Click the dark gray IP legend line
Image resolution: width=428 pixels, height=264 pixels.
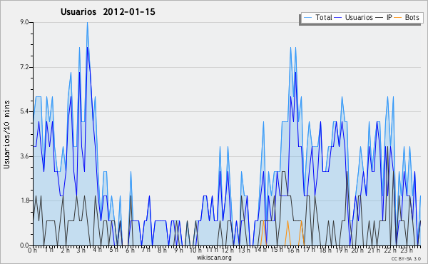tap(379, 18)
